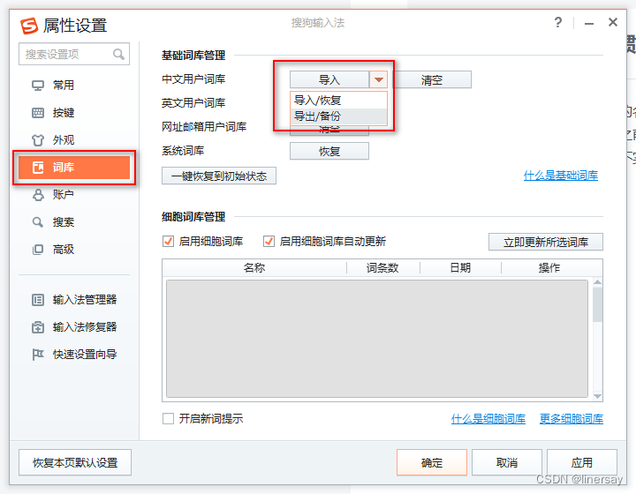
Task: Launch 输入法管理器
Action: coord(74,300)
